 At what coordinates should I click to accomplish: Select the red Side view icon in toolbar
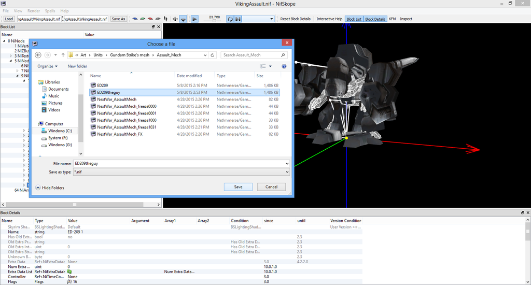150,19
